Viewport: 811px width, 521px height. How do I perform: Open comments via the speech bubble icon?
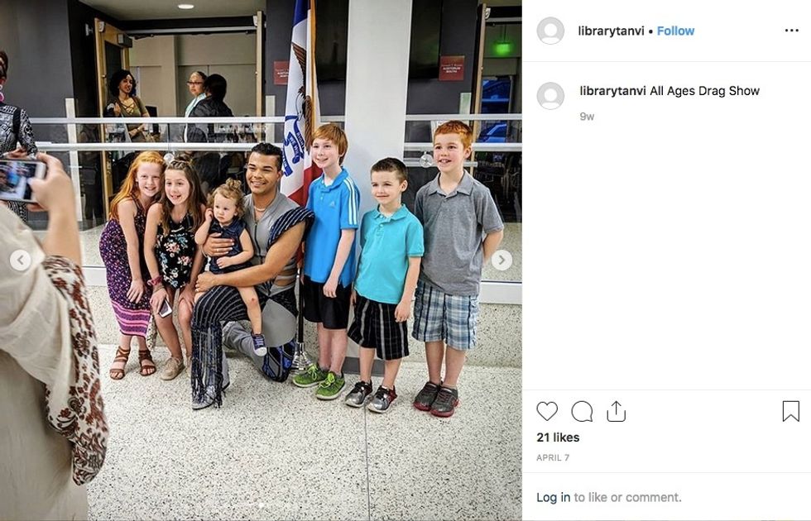(581, 412)
